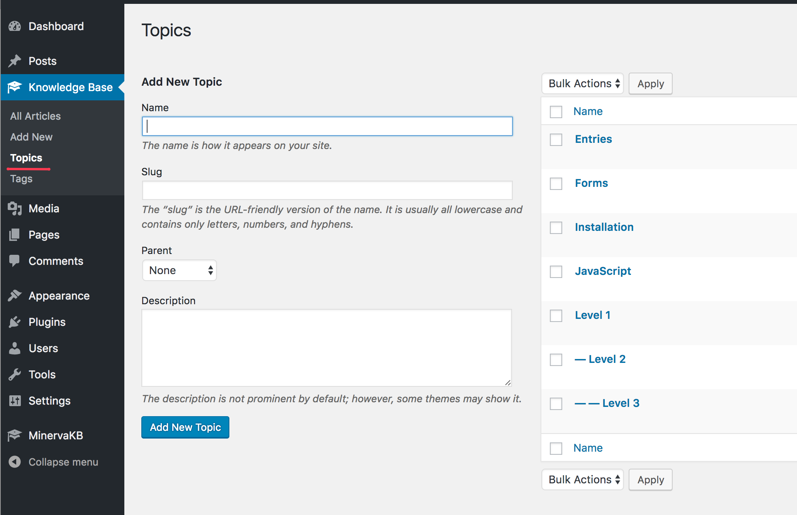
Task: Go to Tags under Knowledge Base
Action: tap(21, 179)
